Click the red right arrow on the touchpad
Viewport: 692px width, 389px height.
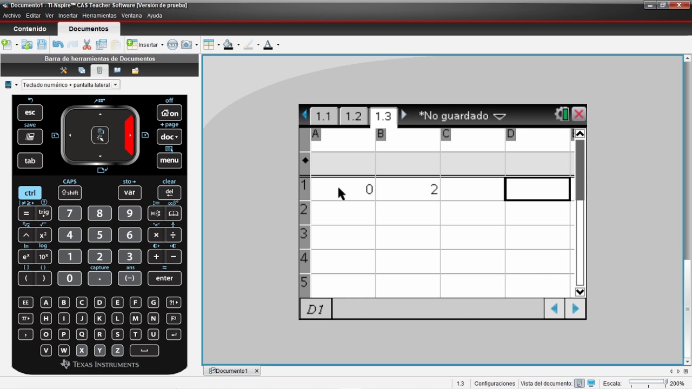tap(129, 135)
